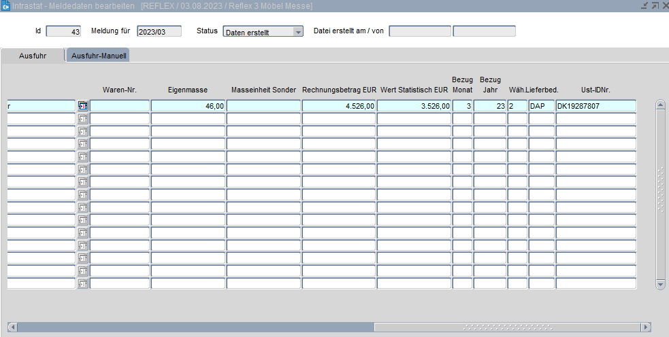The image size is (669, 337).
Task: Click the Eigenmasse cell showing 46,00
Action: 188,106
